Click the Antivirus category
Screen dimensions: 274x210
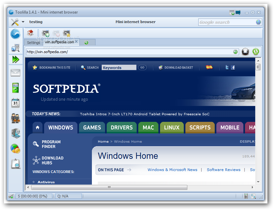[46, 182]
